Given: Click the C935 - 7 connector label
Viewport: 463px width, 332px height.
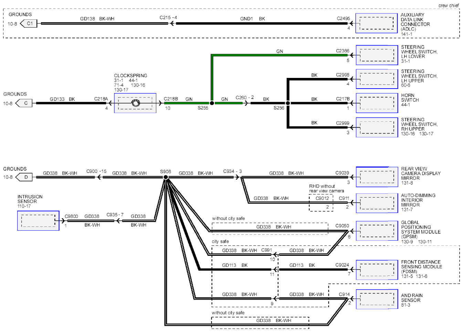Looking at the screenshot, I should pyautogui.click(x=115, y=215).
